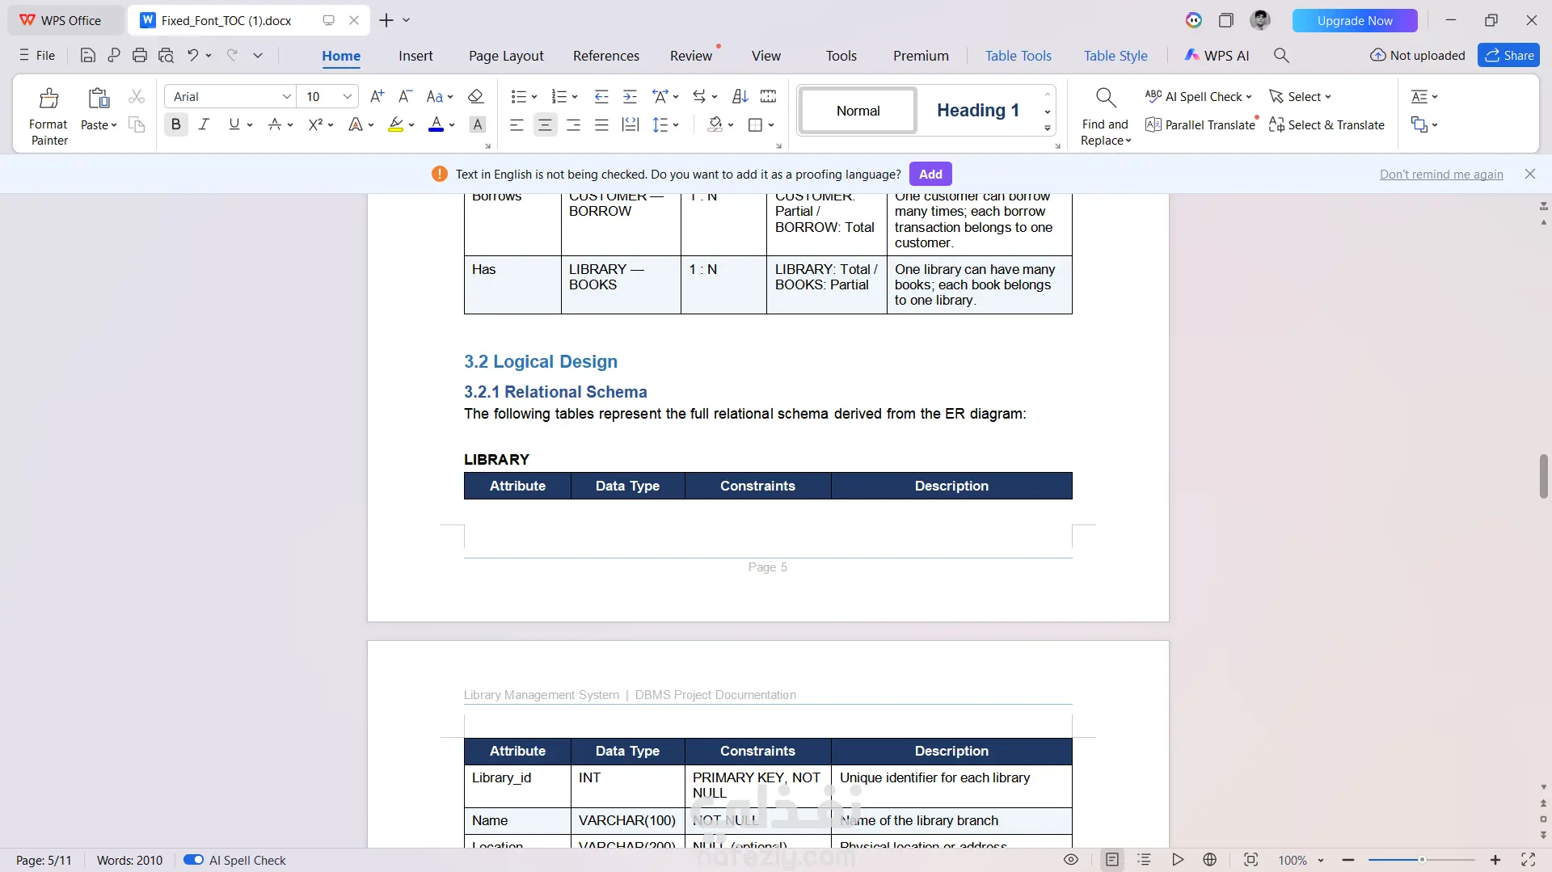Apply the Heading 1 style
Screen dimensions: 1552x872
(x=977, y=110)
